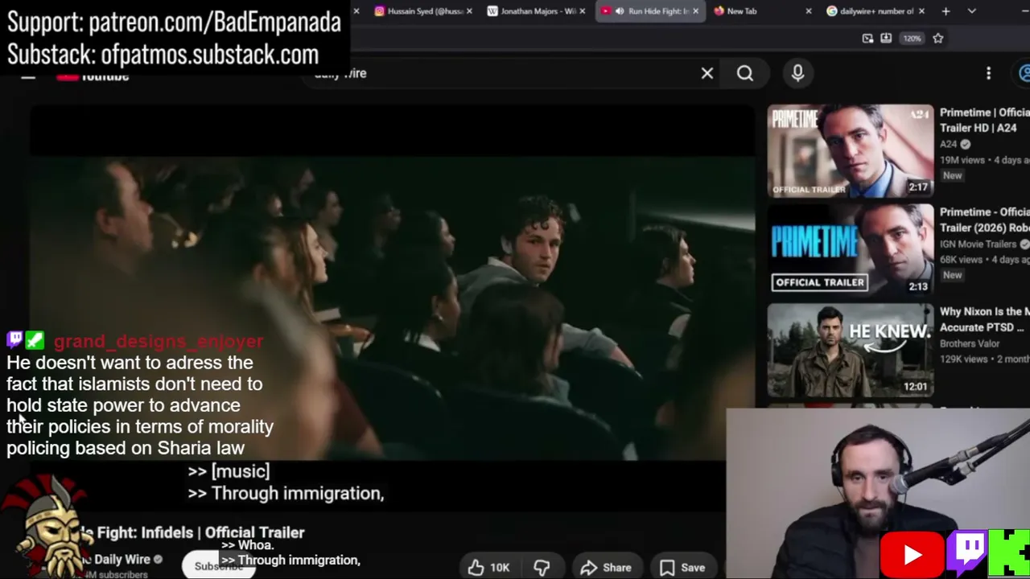Click the chat username grand_designs_enjoyer

coord(159,341)
